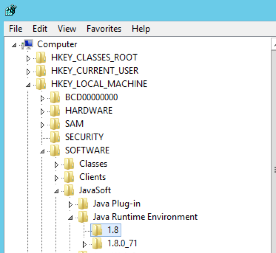Viewport: 276px width, 253px height.
Task: Click the SAM key folder icon
Action: [55, 124]
